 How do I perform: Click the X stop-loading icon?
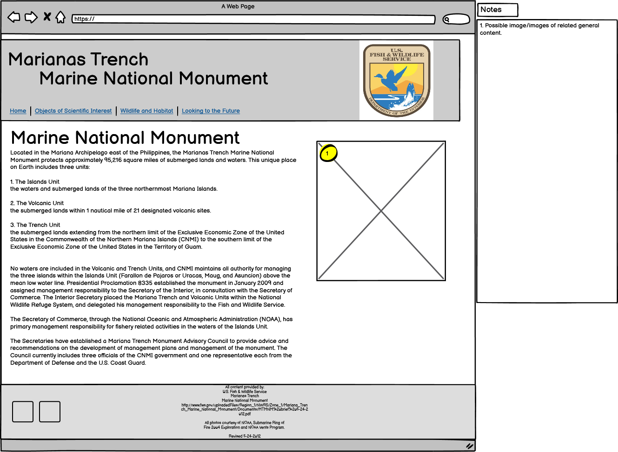47,17
